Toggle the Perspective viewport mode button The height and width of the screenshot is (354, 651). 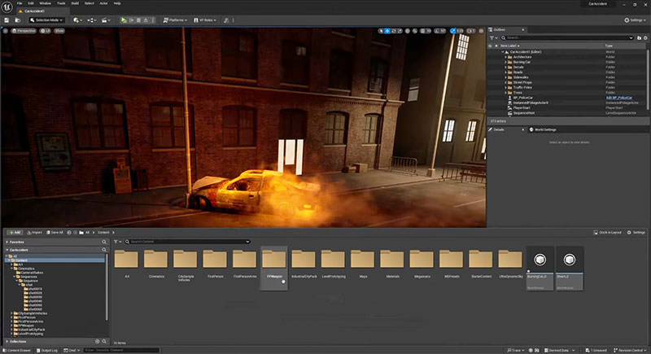point(24,31)
